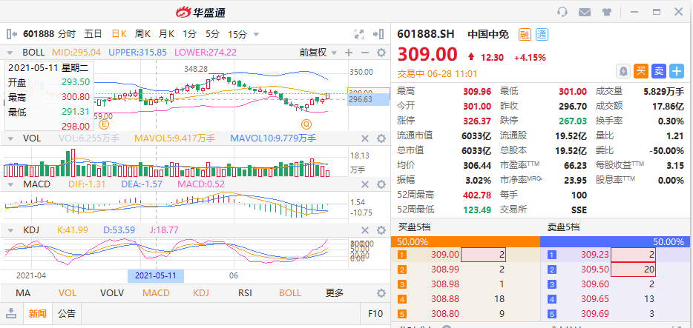The width and height of the screenshot is (693, 328).
Task: Click stock code 601888 in chart toolbar
Action: coord(39,34)
